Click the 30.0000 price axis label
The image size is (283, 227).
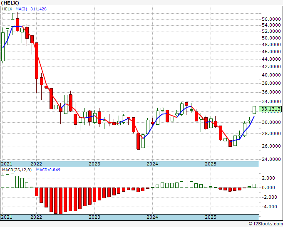pos(271,122)
